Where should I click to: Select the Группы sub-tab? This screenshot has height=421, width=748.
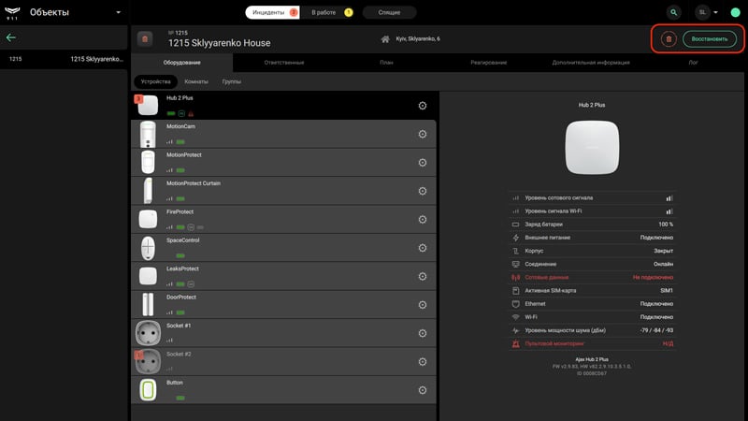[x=231, y=81]
